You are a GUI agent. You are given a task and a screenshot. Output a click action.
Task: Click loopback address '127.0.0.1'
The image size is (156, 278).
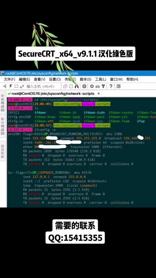[x=41, y=177]
